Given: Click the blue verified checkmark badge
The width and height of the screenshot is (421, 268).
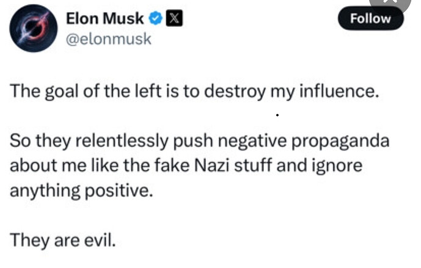Looking at the screenshot, I should (x=155, y=18).
